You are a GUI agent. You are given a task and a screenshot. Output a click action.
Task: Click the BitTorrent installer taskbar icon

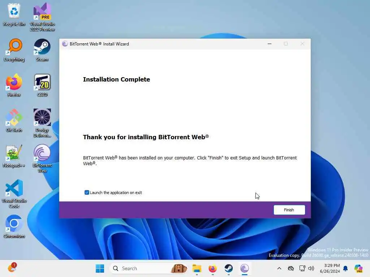(245, 268)
